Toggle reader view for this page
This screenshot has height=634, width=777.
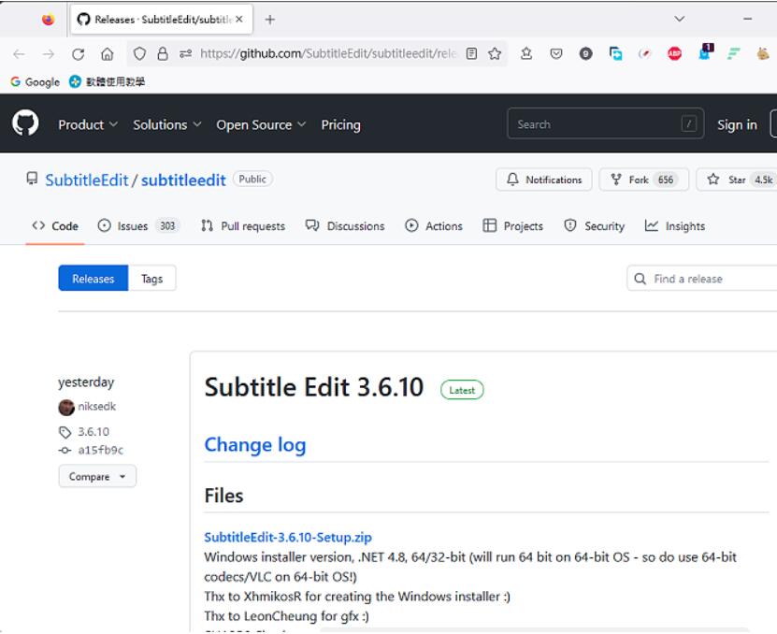coord(472,53)
